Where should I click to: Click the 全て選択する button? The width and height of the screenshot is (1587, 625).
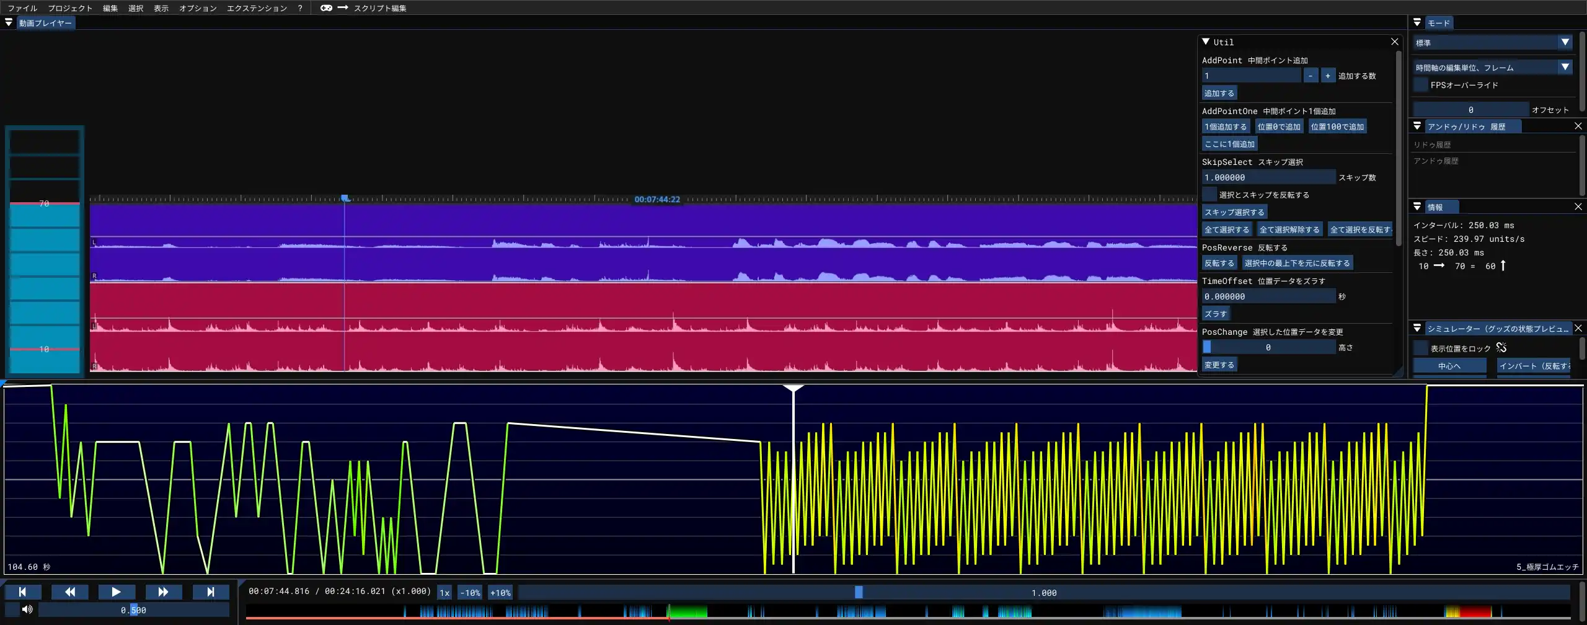[x=1227, y=229]
